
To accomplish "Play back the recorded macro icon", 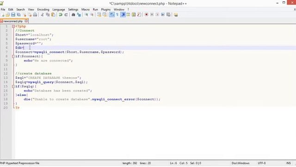I will [x=157, y=15].
